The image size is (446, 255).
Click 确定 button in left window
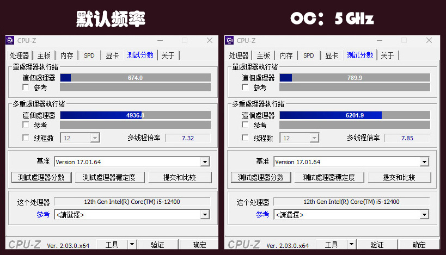199,245
